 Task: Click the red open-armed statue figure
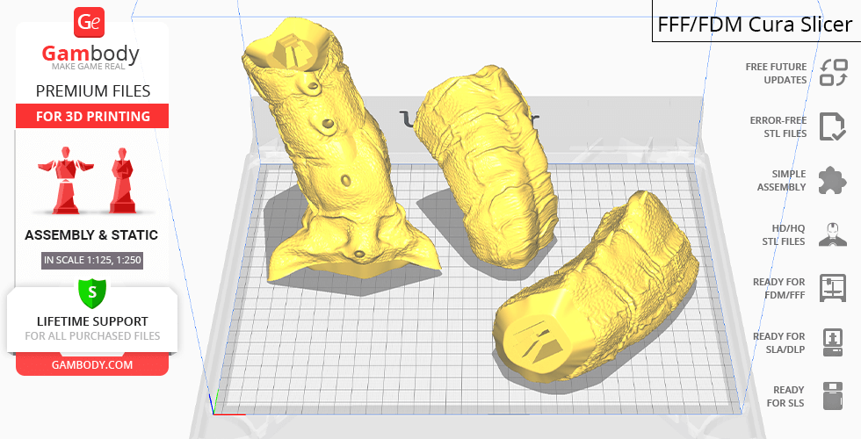pos(65,180)
